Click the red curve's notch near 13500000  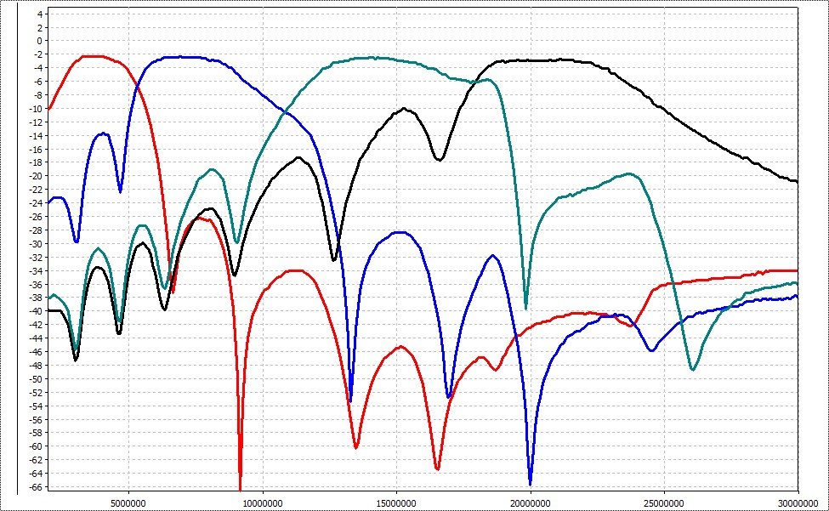(x=356, y=446)
